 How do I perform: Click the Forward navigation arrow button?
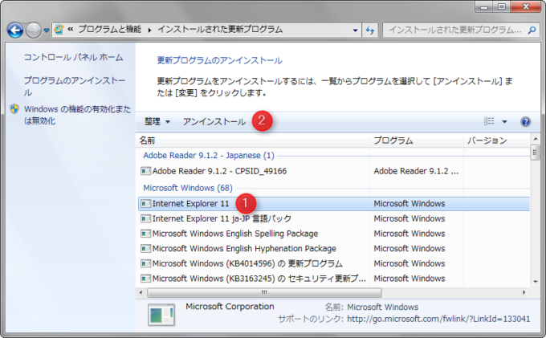pos(34,31)
